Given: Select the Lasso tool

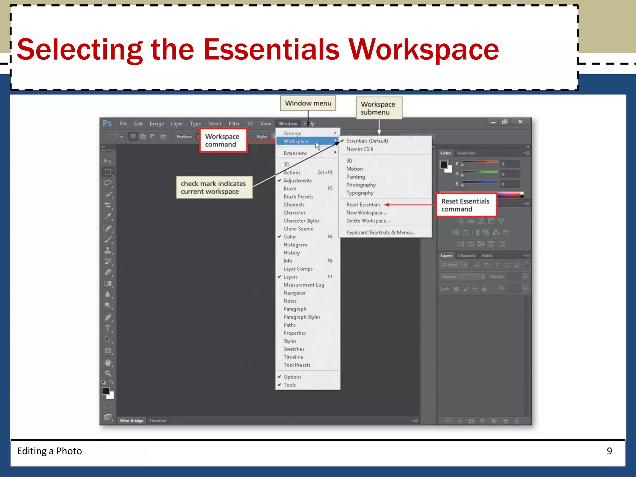Looking at the screenshot, I should (108, 183).
